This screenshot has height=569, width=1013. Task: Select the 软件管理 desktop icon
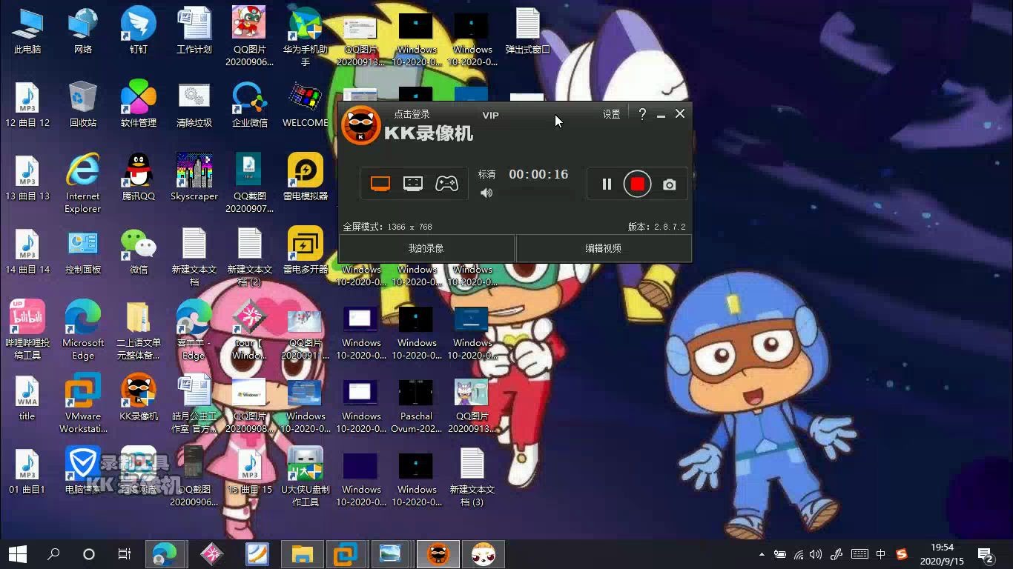tap(139, 104)
